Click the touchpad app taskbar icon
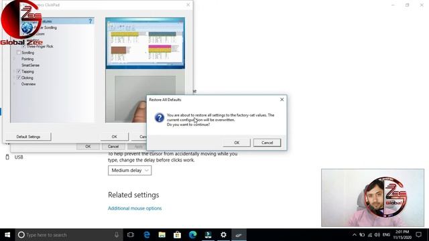Viewport: 429px width, 241px height. click(x=239, y=235)
